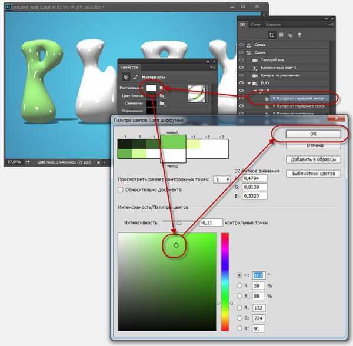Click Добавить в образцы button
Viewport: 353px width, 346px height.
314,159
